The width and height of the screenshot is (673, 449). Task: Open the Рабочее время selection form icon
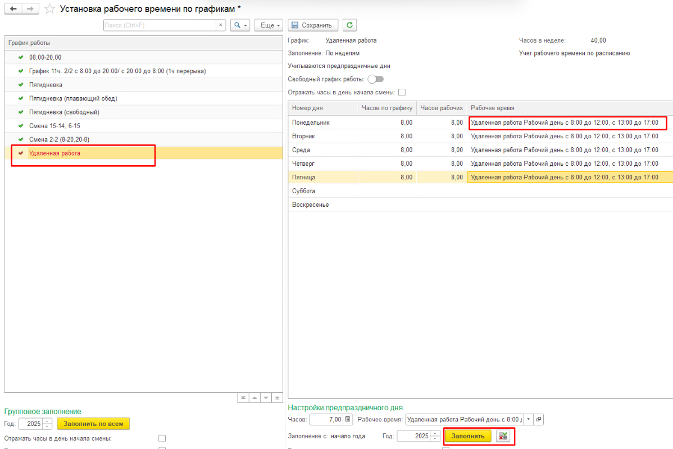[x=539, y=420]
